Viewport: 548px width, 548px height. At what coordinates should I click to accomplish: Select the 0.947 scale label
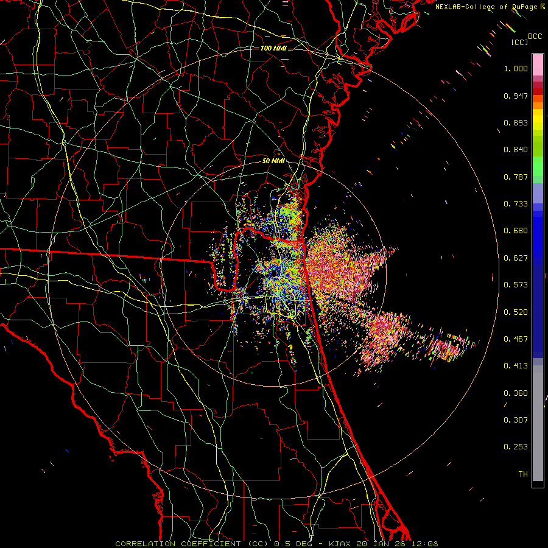[516, 96]
